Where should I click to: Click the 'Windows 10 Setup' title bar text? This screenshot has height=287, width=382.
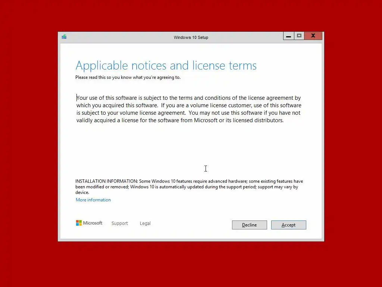click(x=191, y=37)
